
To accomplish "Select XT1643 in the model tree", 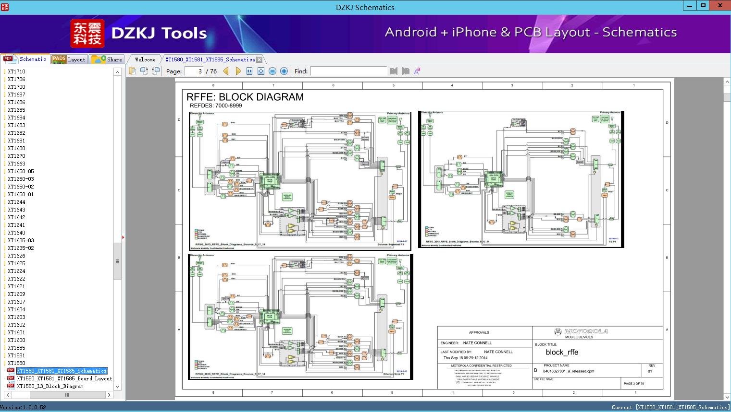I will tap(16, 210).
